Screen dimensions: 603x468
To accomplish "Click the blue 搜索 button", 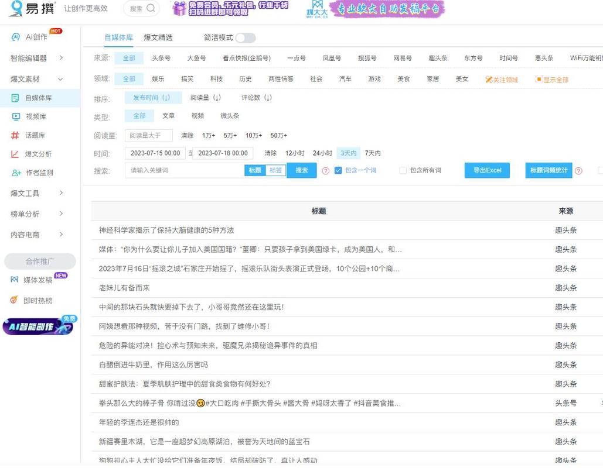I will 301,170.
